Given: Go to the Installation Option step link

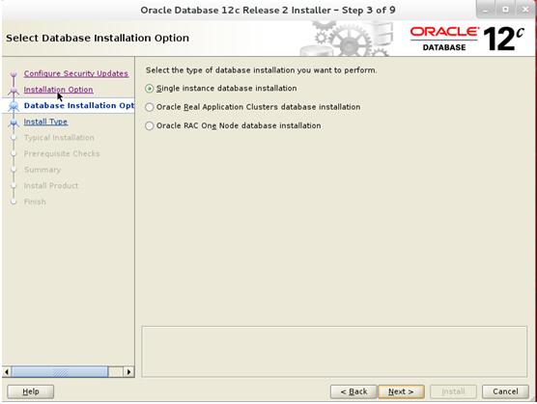Looking at the screenshot, I should click(x=58, y=90).
